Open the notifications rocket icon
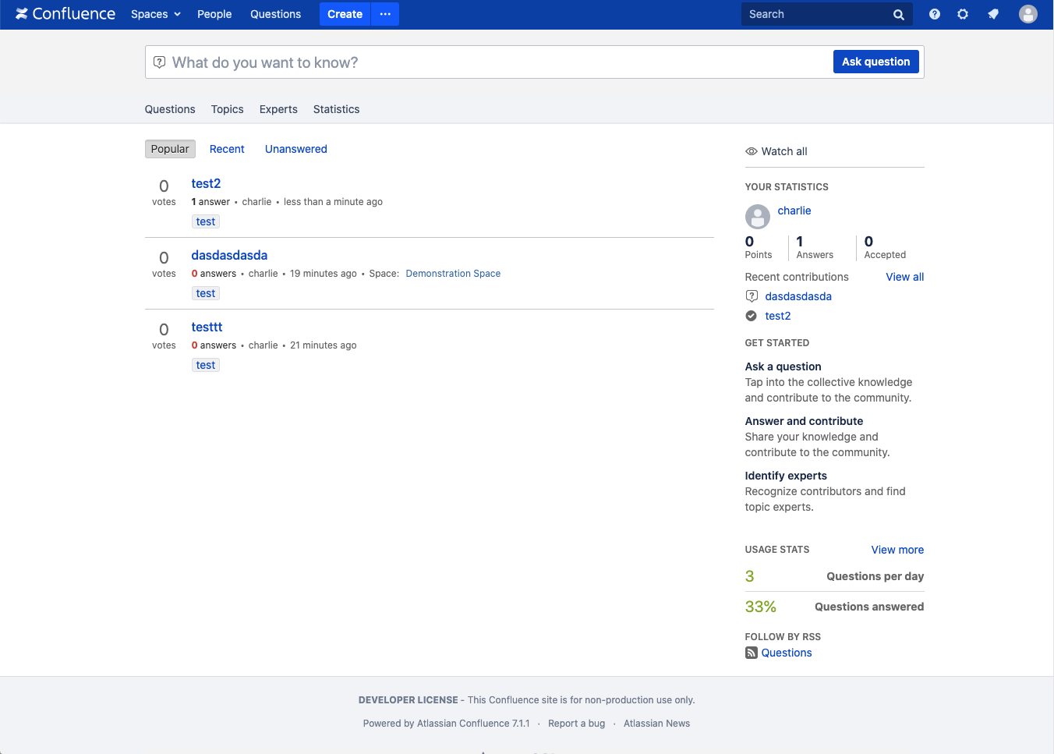Image resolution: width=1054 pixels, height=754 pixels. [993, 14]
